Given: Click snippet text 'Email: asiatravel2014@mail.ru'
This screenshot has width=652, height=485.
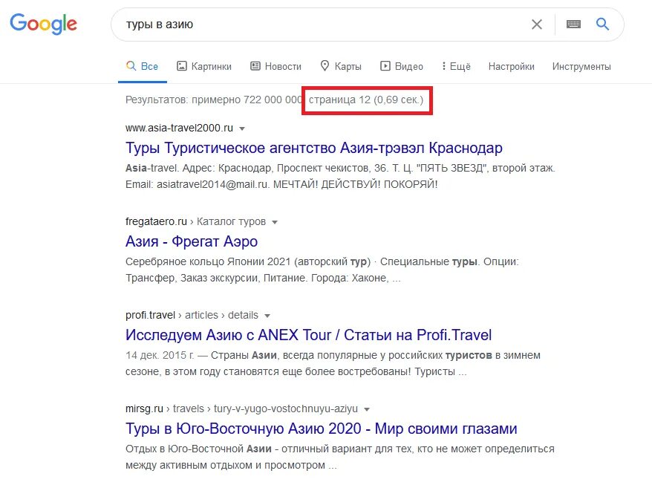Looking at the screenshot, I should click(197, 184).
